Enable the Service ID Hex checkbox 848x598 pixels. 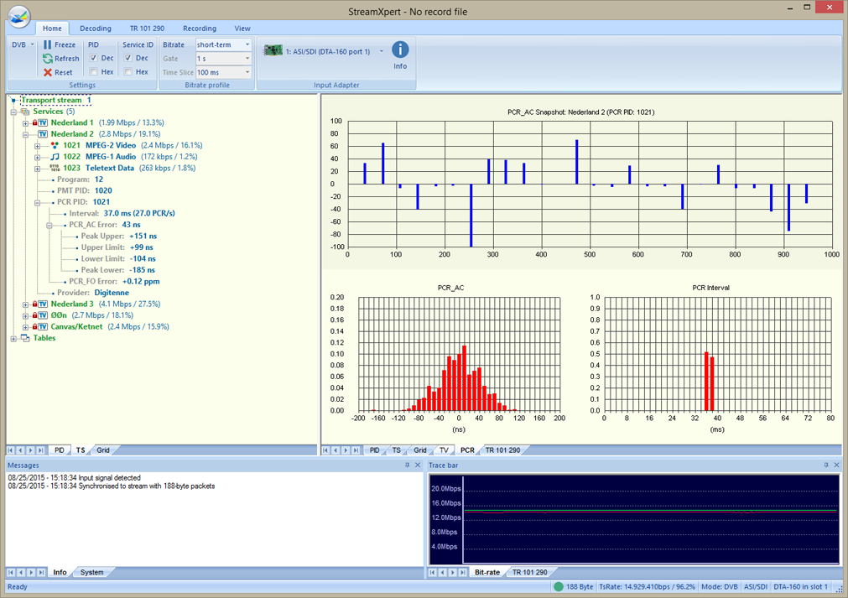pyautogui.click(x=128, y=72)
